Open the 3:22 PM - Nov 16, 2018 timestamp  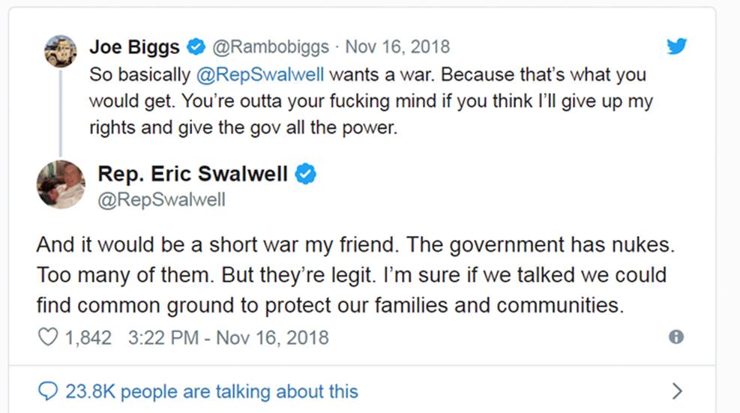pos(228,337)
